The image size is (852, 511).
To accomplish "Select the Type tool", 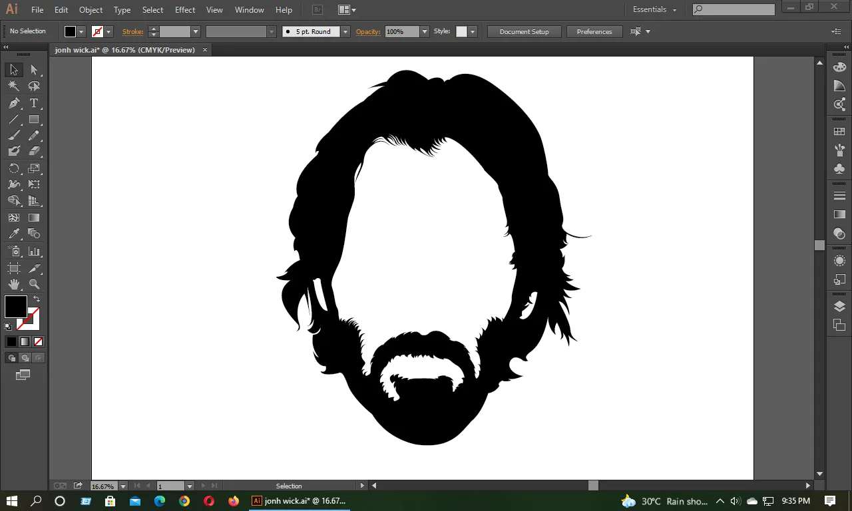I will coord(34,103).
